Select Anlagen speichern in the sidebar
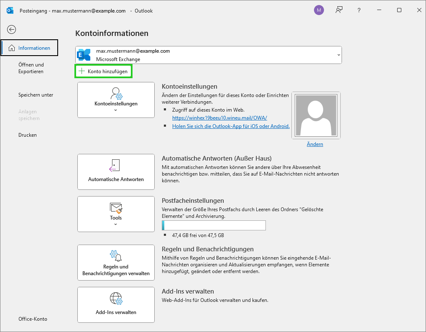426x332 pixels. click(29, 115)
